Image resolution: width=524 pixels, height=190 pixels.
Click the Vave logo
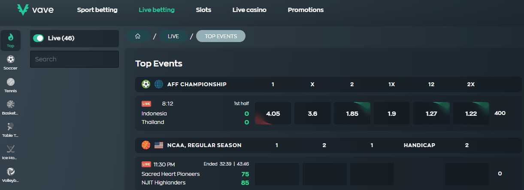35,10
